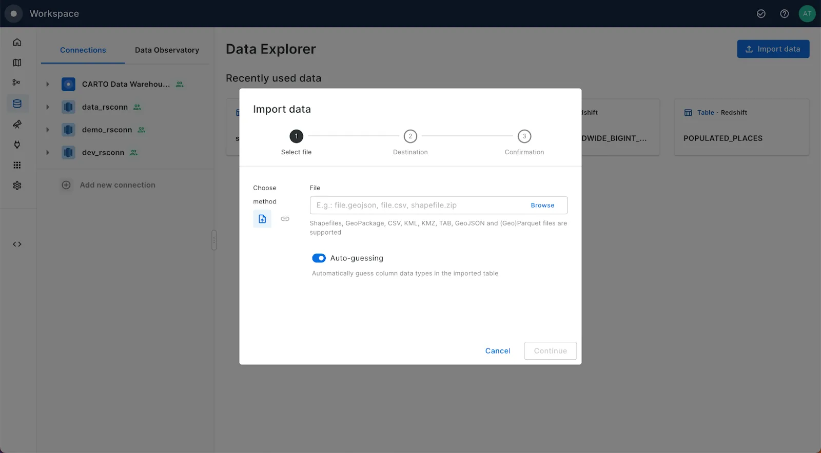821x453 pixels.
Task: Switch to the Connections tab
Action: [x=83, y=50]
